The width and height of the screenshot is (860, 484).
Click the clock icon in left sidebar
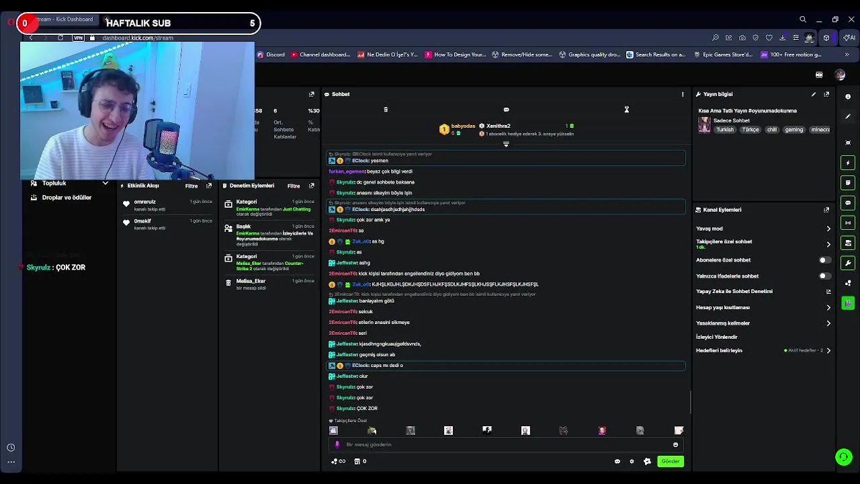click(11, 448)
